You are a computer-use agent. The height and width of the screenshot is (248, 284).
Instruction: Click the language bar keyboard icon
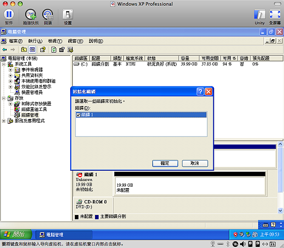(265, 225)
